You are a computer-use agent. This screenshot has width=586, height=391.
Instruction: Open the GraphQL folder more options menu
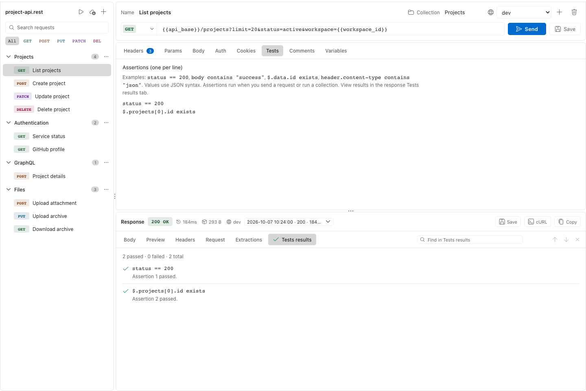tap(106, 163)
